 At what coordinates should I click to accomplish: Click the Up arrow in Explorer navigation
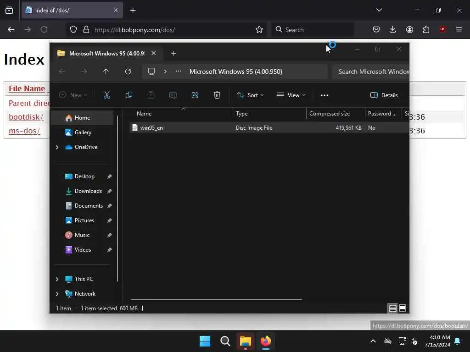[x=106, y=71]
